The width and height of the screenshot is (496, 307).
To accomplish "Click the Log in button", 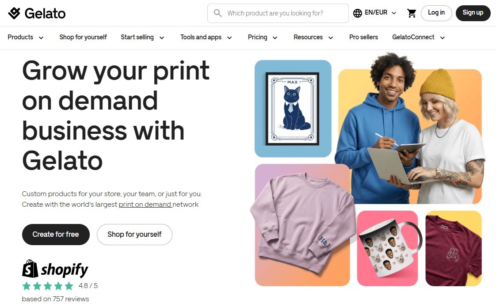I will point(436,13).
